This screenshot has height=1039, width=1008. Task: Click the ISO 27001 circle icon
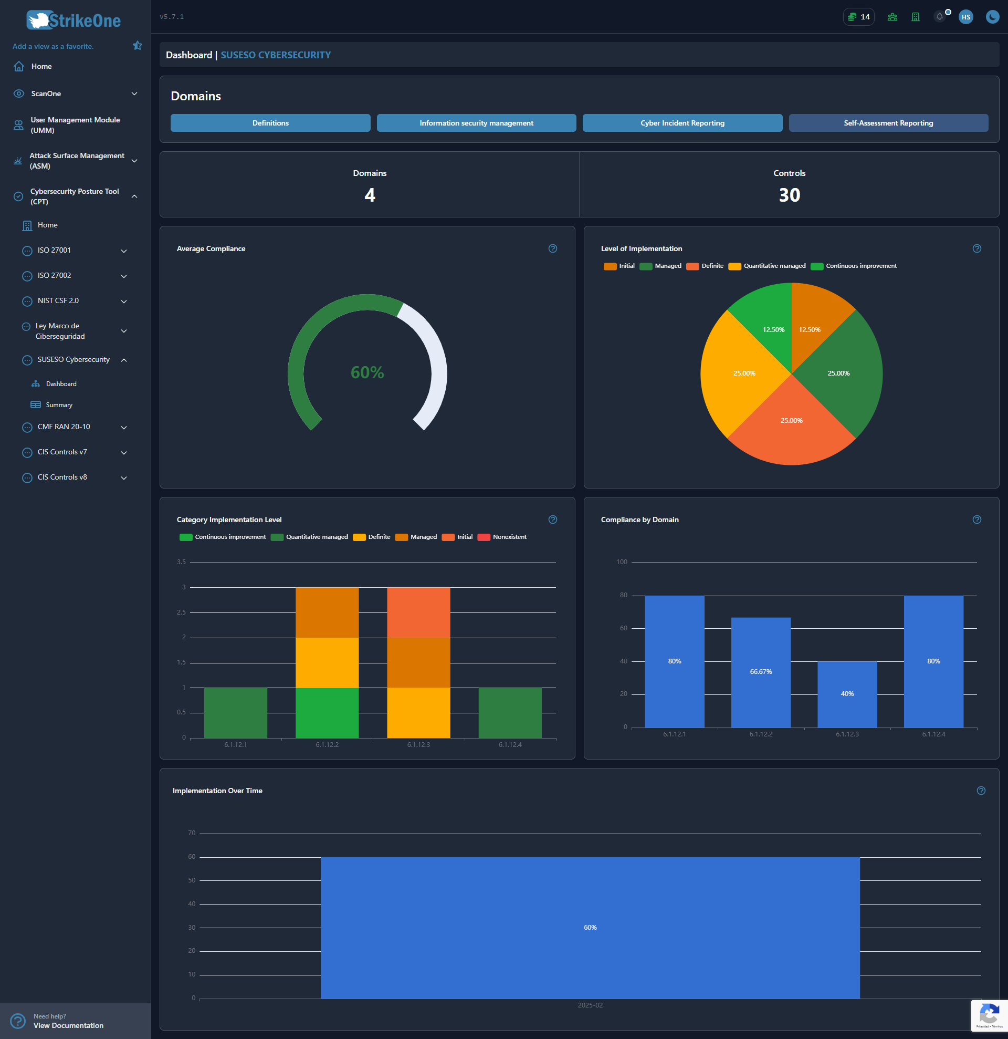coord(27,251)
